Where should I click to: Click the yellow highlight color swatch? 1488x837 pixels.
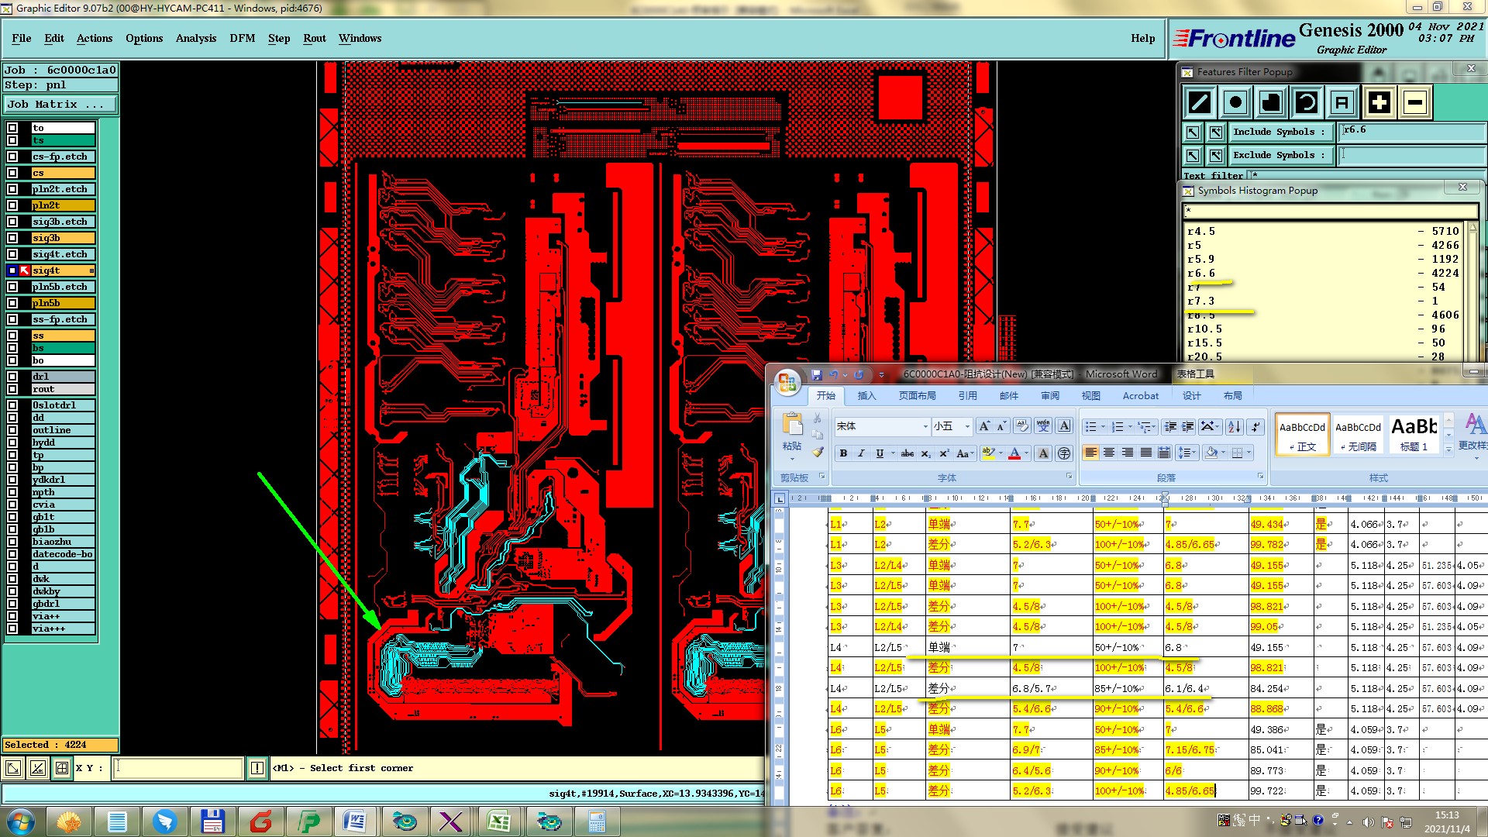pyautogui.click(x=988, y=453)
